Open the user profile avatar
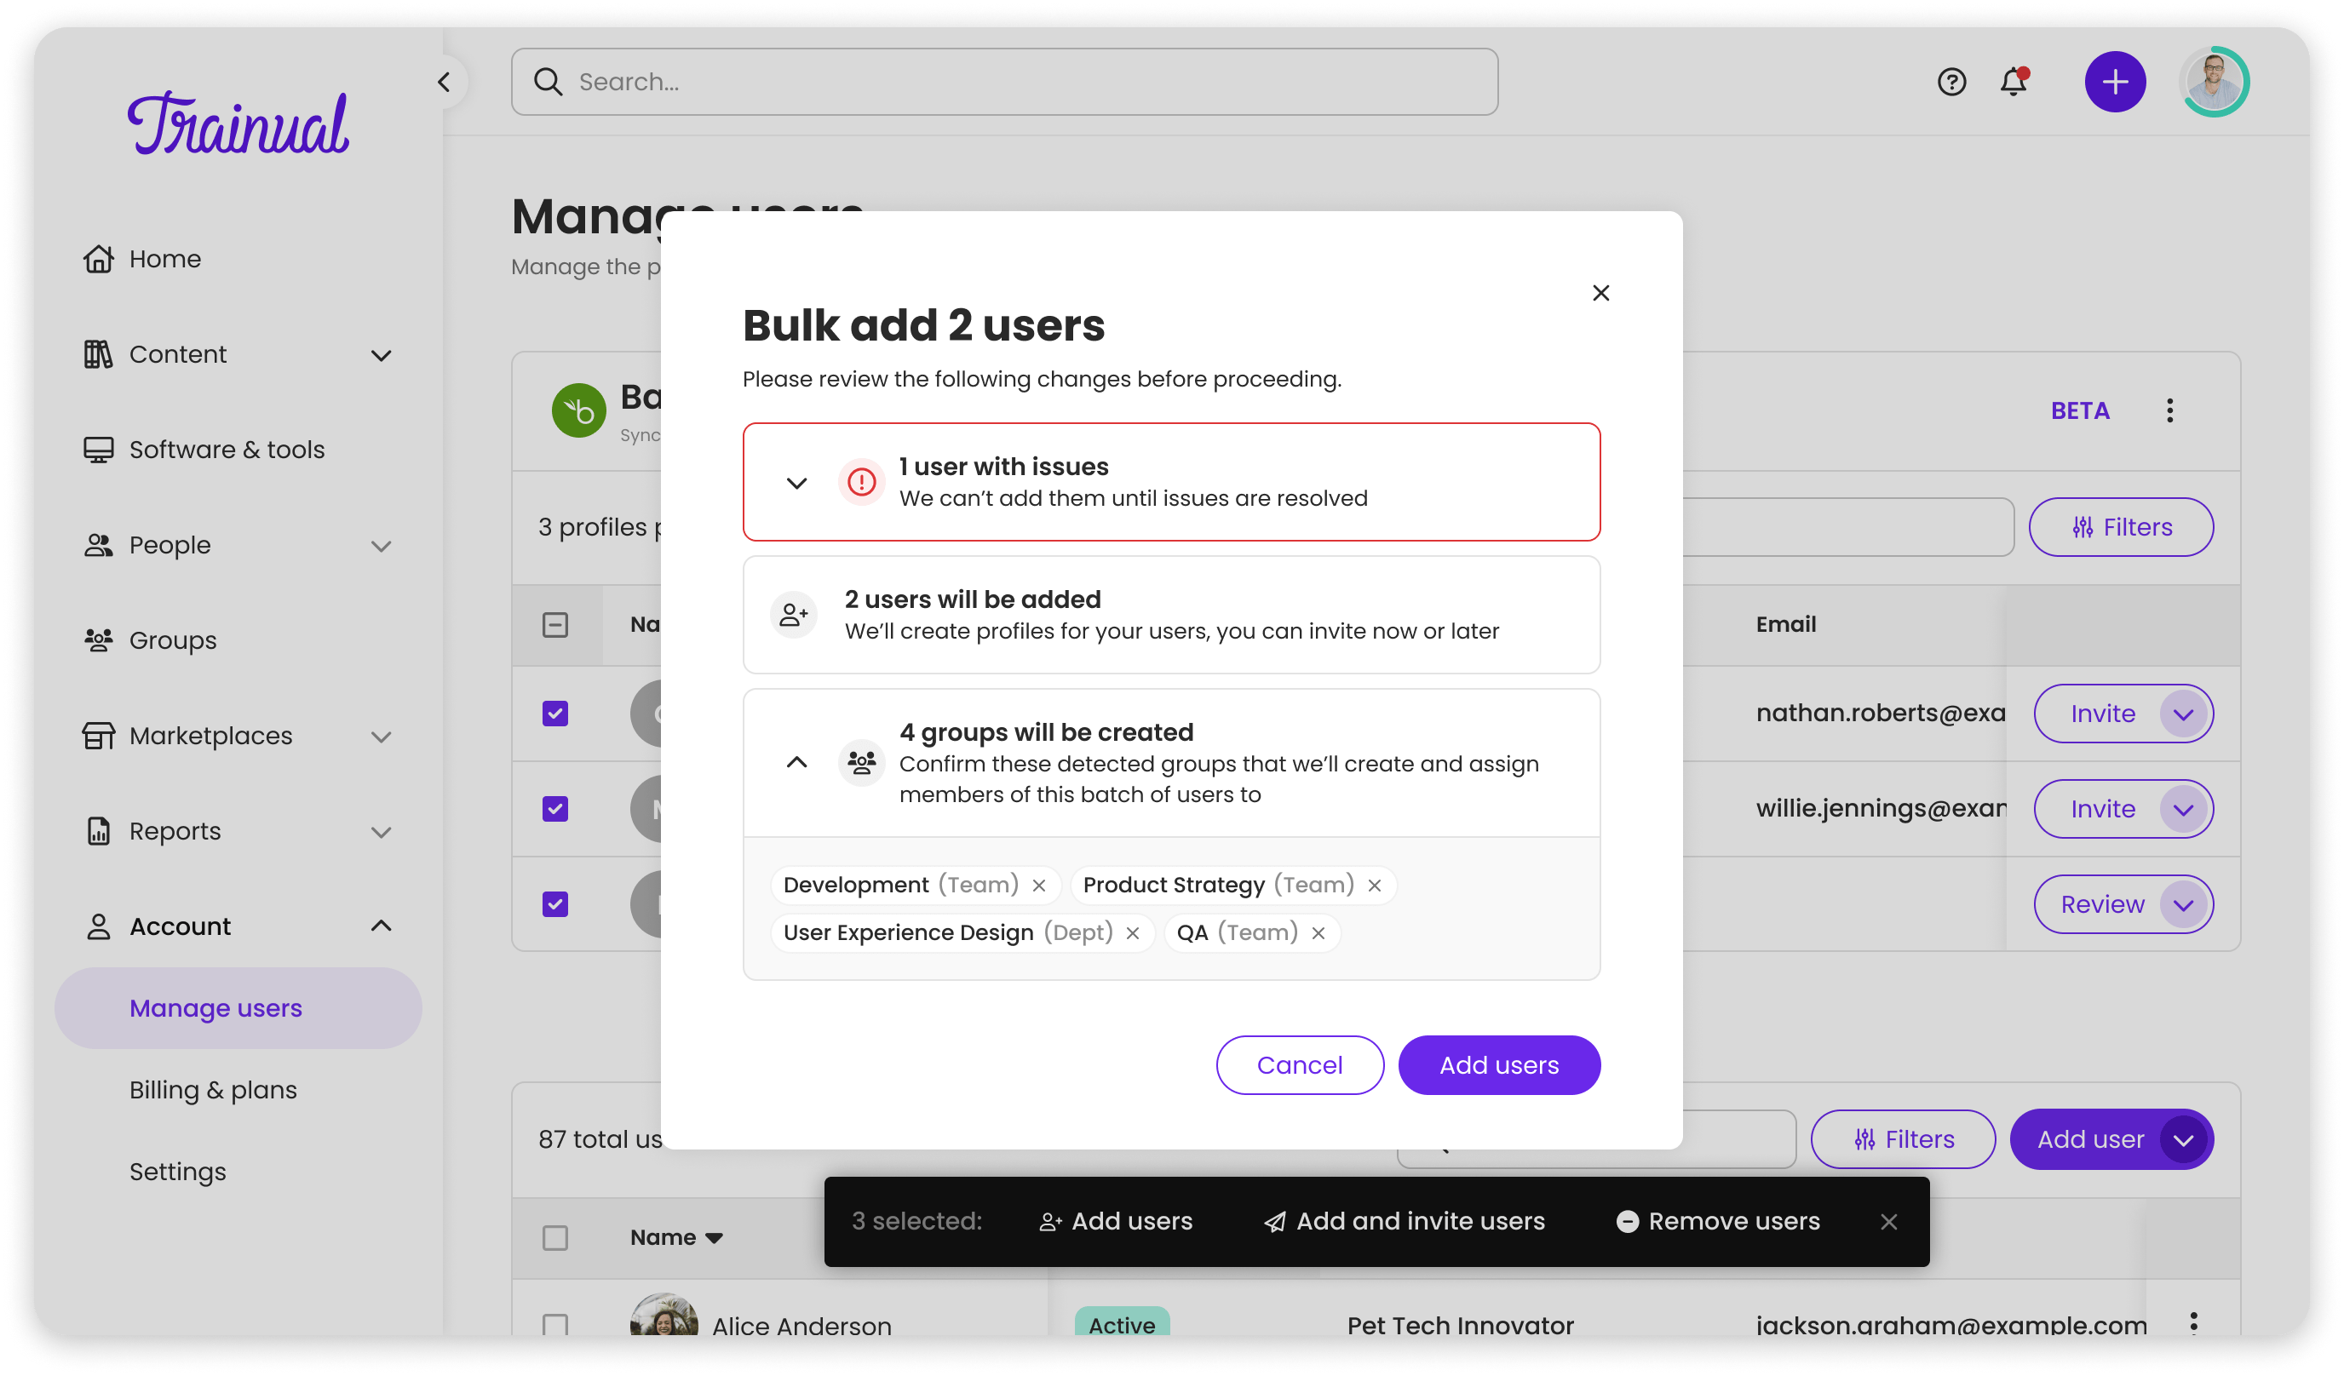The height and width of the screenshot is (1376, 2344). click(x=2214, y=82)
